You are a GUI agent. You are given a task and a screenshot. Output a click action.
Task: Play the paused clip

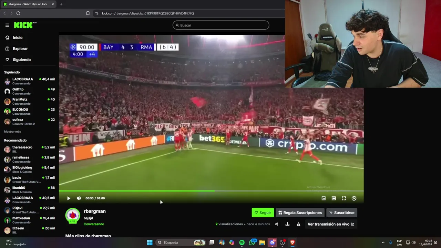[x=69, y=198]
